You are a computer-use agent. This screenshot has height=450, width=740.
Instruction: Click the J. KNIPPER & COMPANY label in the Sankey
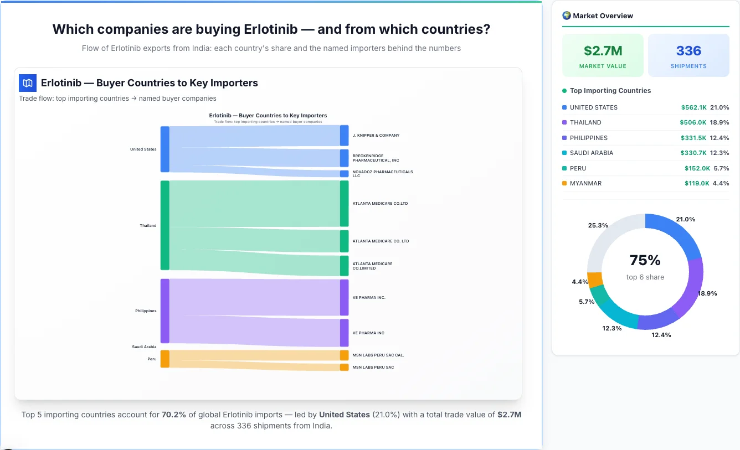click(377, 135)
